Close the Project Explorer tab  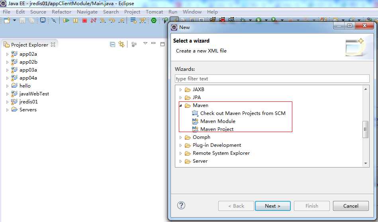click(53, 45)
